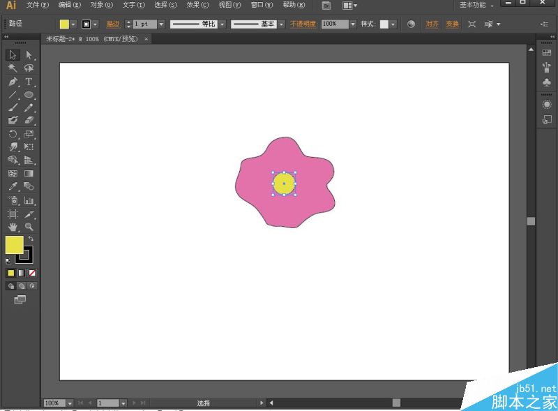Select the Direct Selection tool
Screen dimensions: 558x411
29,55
